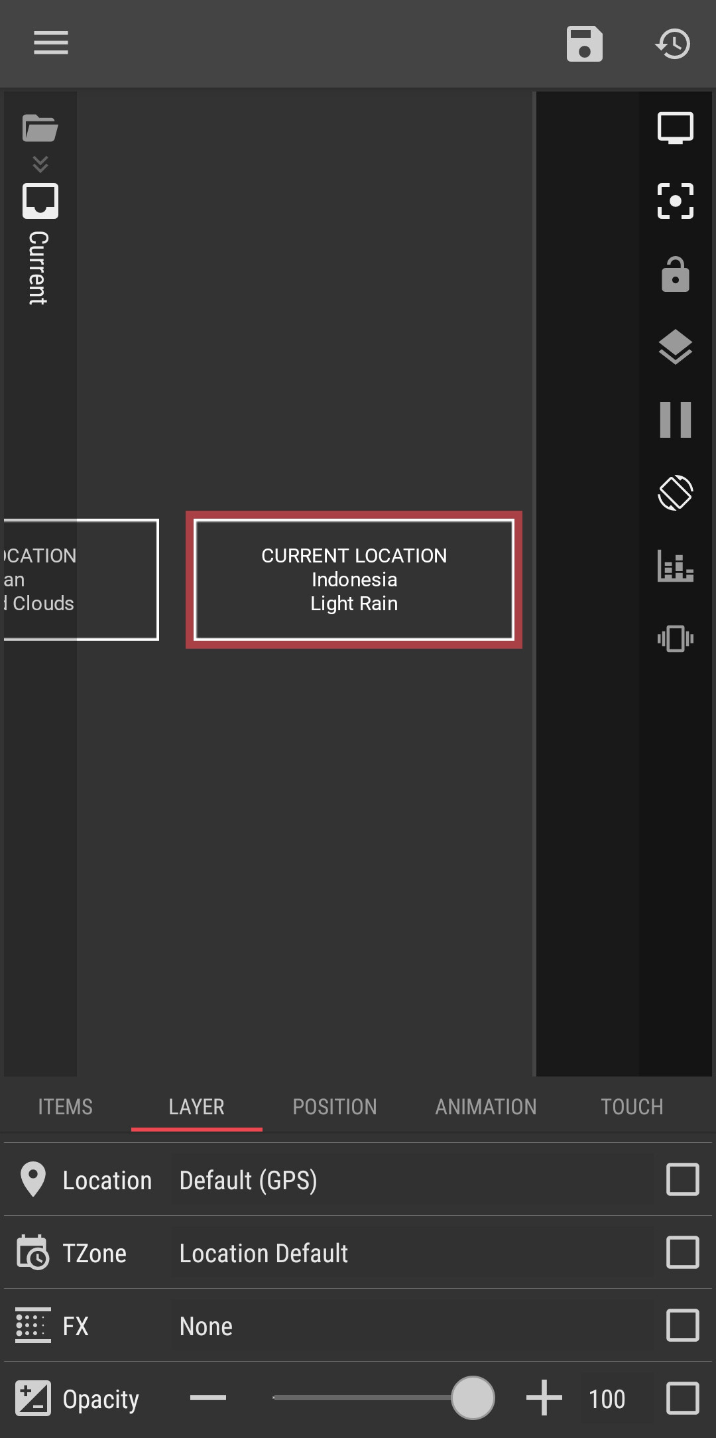Save the preset with floppy disk icon
This screenshot has height=1438, width=716.
(x=584, y=44)
